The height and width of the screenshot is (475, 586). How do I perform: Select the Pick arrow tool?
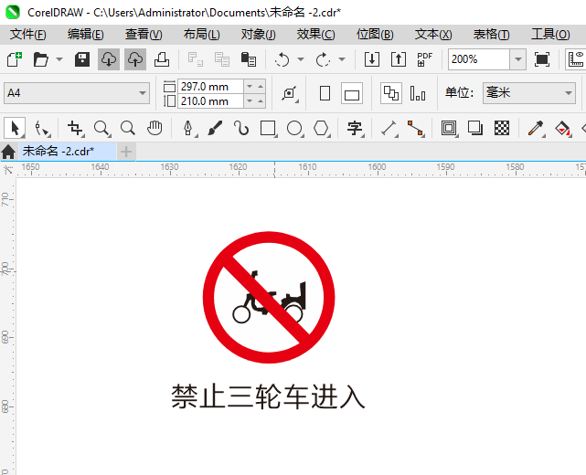coord(15,129)
